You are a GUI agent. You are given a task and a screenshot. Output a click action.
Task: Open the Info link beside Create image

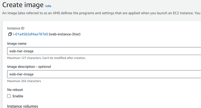pos(48,6)
